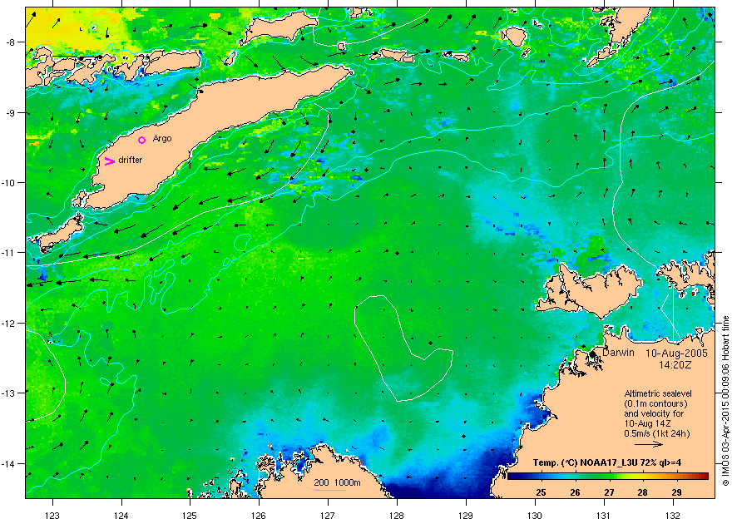This screenshot has height=524, width=732.
Task: Click latitude axis label '-8'
Action: tap(10, 42)
